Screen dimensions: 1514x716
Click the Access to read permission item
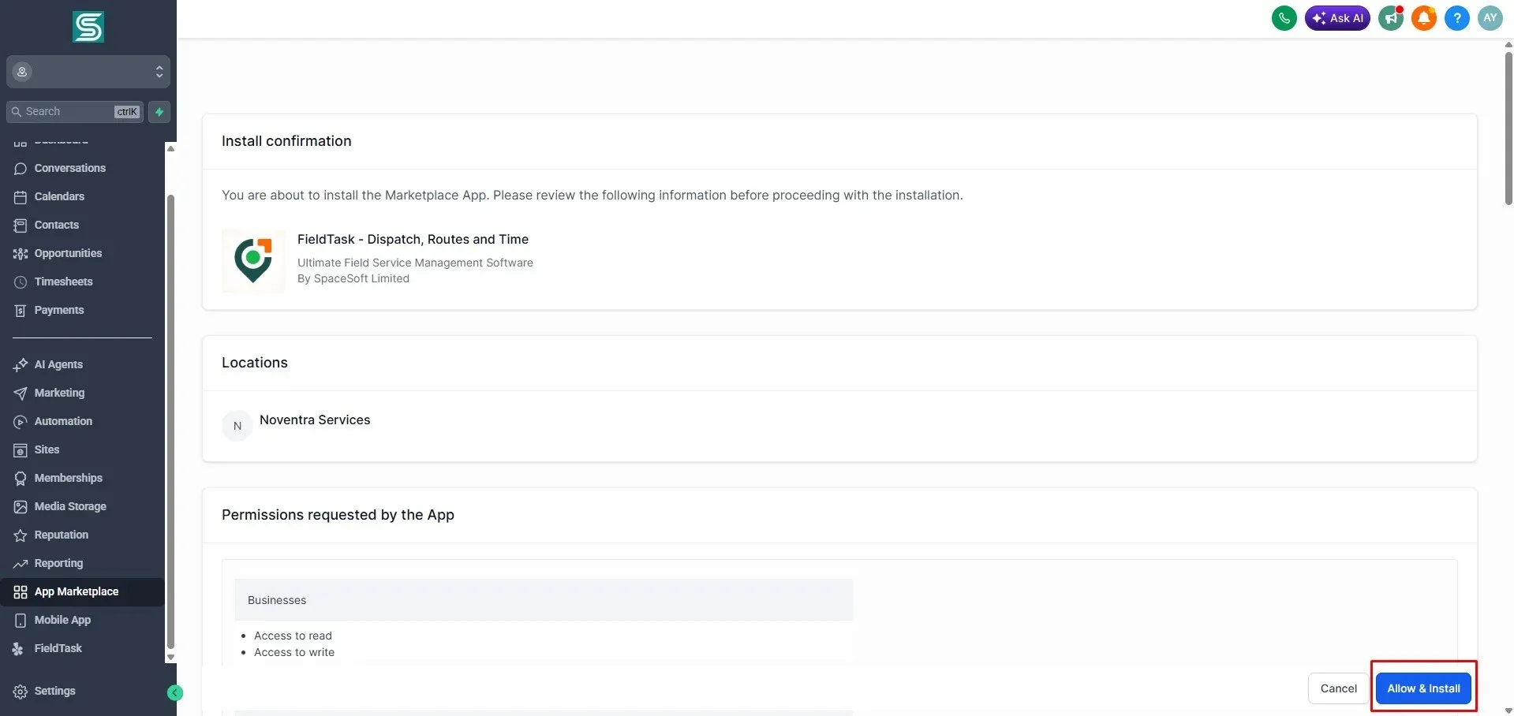coord(293,636)
